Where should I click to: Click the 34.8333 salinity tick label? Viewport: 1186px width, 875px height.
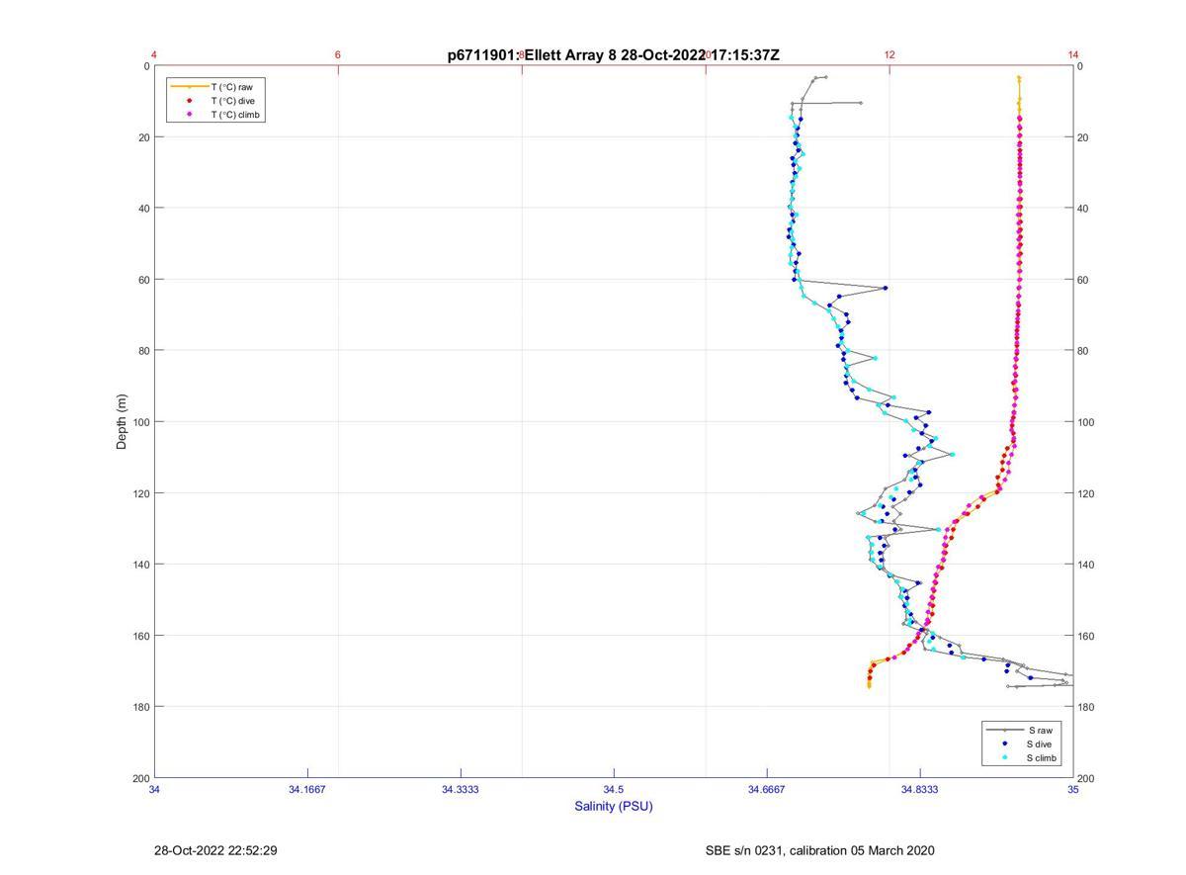tap(920, 790)
